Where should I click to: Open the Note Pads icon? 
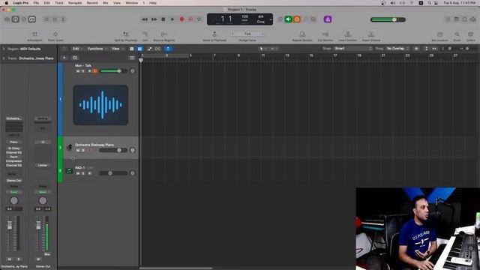point(456,19)
